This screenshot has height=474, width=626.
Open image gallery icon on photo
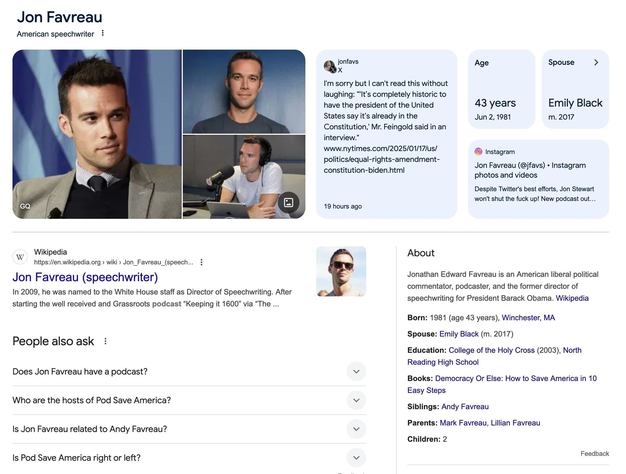288,203
